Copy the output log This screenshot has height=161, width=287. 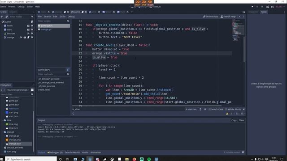(x=234, y=120)
